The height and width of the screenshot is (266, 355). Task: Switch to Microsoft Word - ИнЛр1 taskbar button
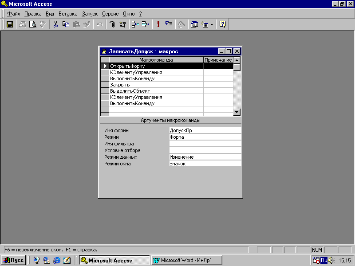187,260
